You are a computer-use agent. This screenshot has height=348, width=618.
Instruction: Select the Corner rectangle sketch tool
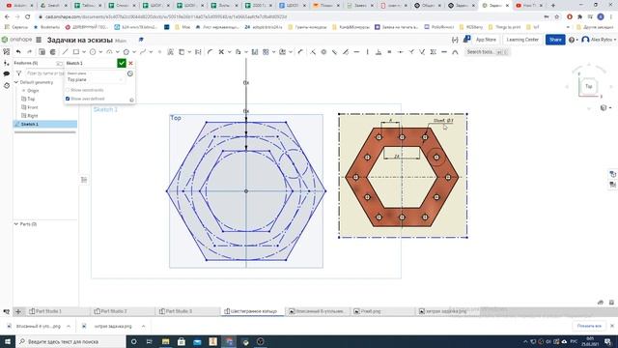(76, 51)
